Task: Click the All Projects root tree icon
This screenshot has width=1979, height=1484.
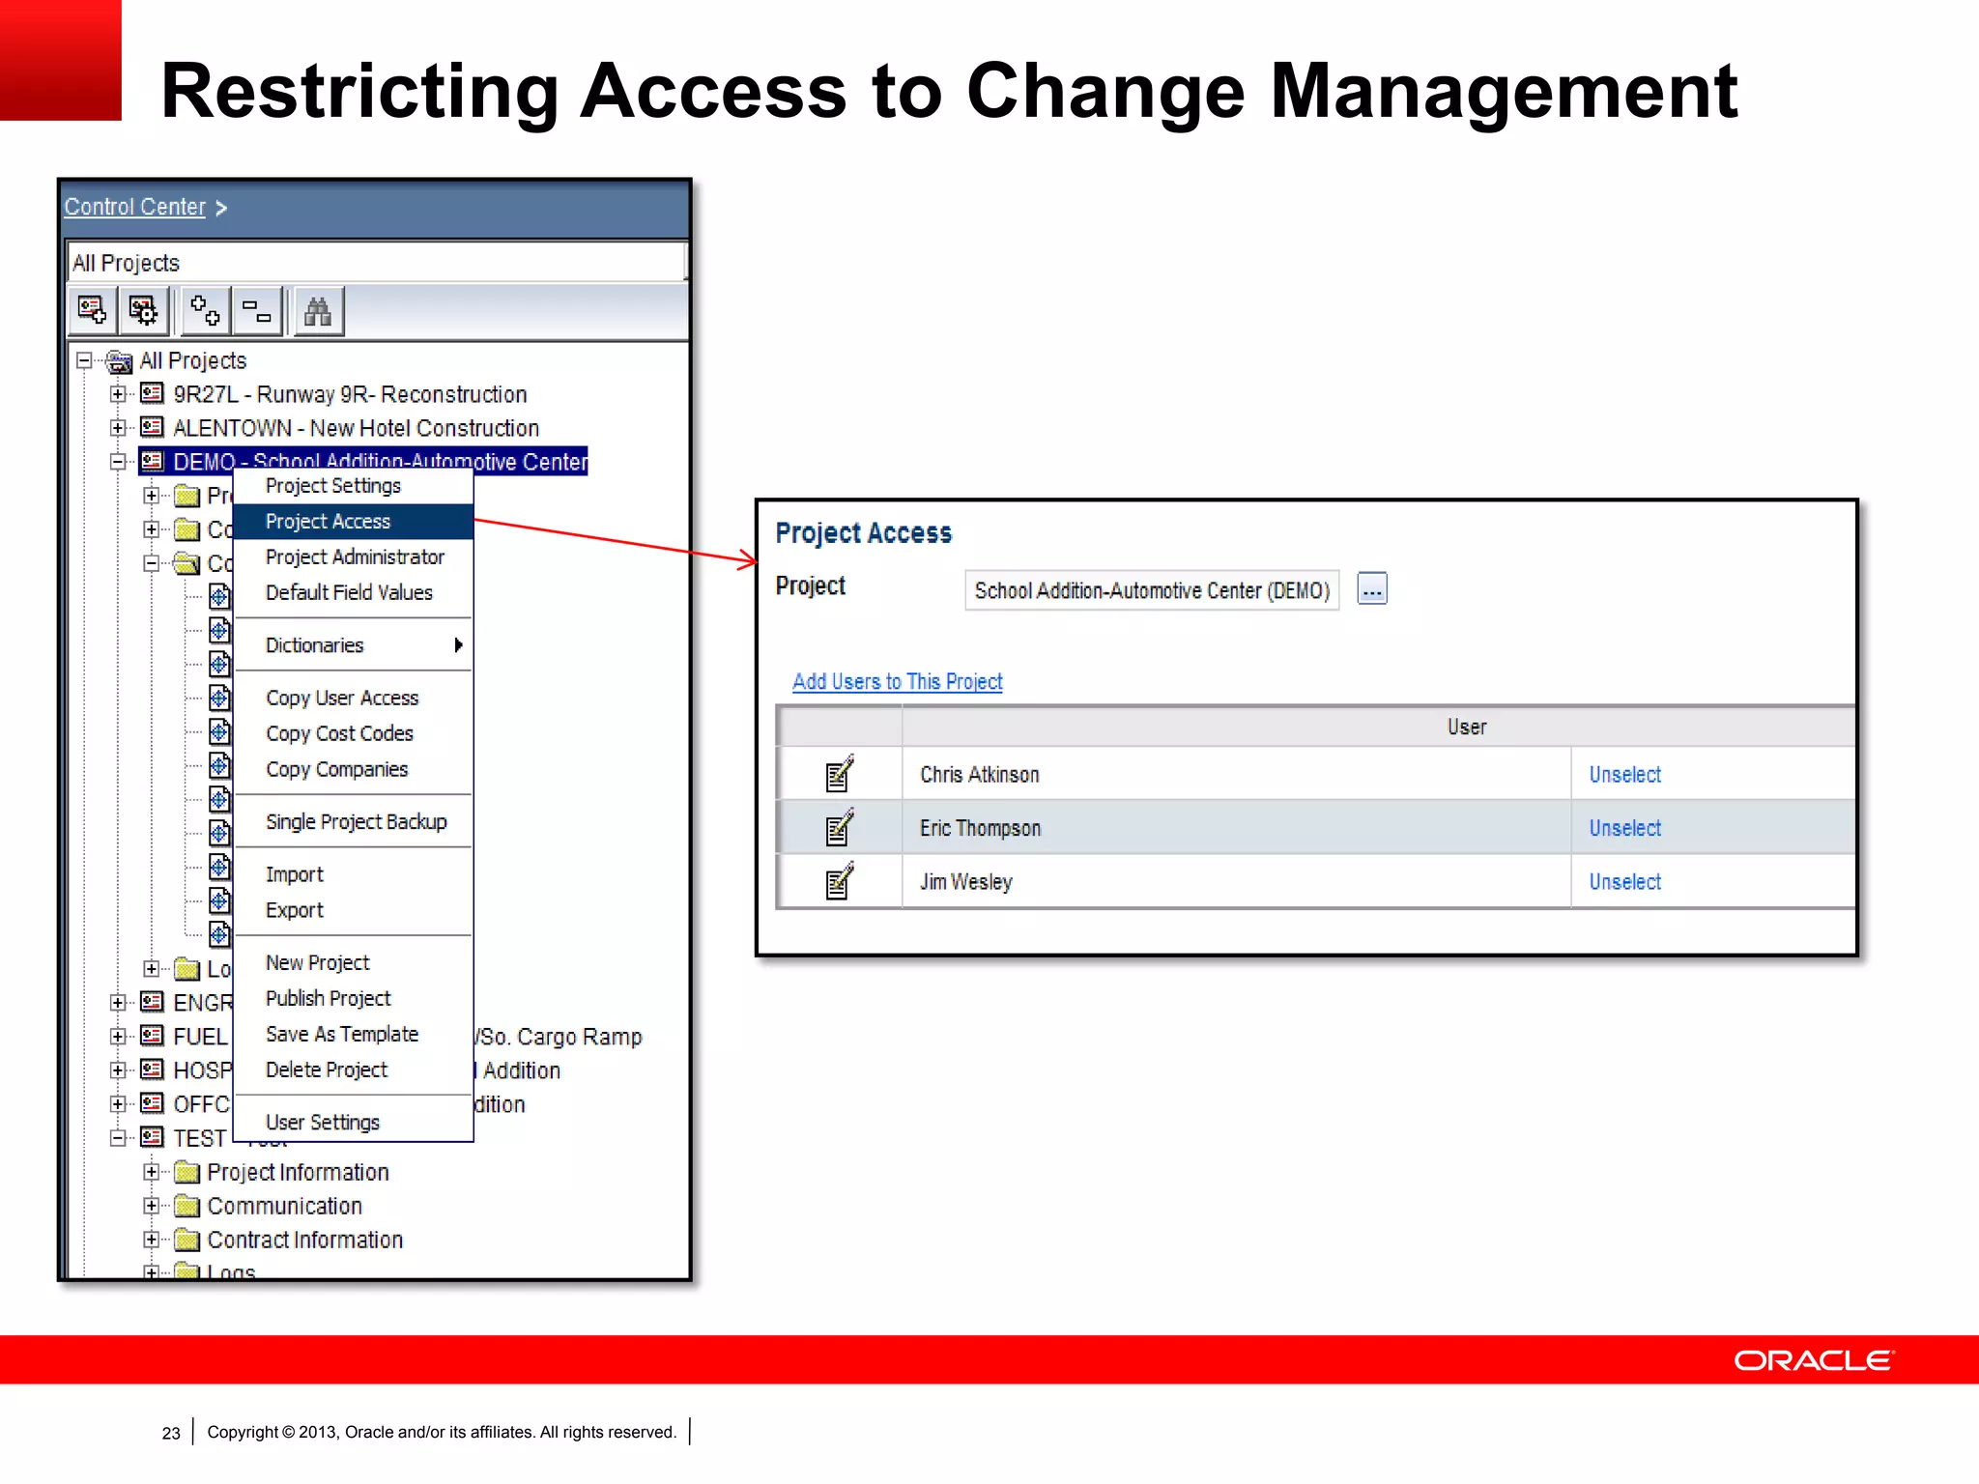Action: pos(119,362)
